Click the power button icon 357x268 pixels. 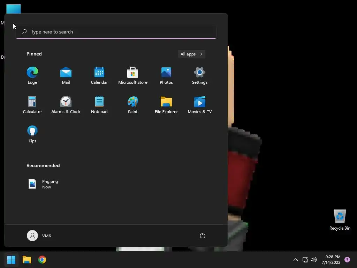click(203, 236)
